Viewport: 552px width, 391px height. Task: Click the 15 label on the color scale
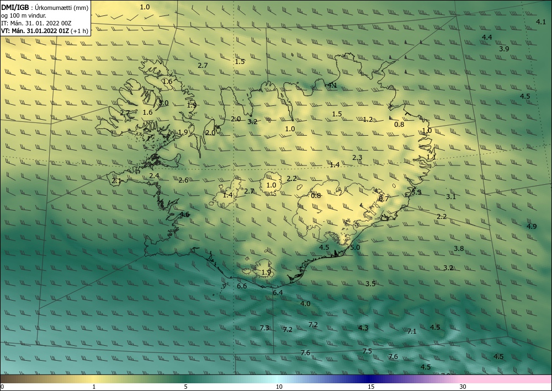point(371,387)
